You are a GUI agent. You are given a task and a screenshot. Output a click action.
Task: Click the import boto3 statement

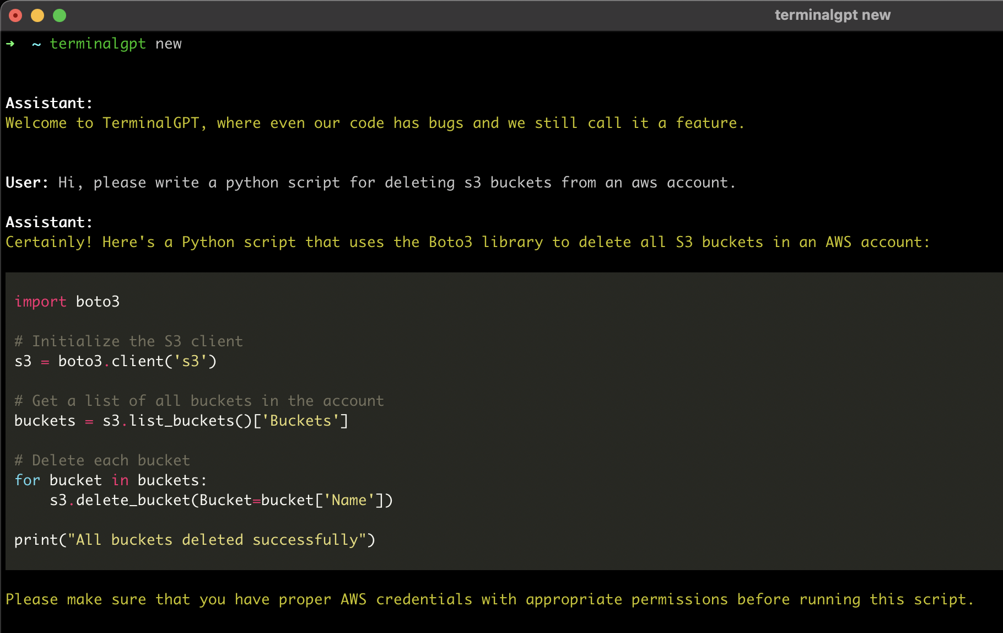click(66, 301)
